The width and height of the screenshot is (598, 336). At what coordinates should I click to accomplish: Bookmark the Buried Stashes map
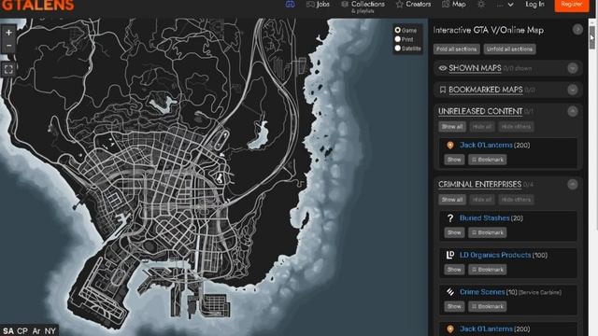(488, 232)
